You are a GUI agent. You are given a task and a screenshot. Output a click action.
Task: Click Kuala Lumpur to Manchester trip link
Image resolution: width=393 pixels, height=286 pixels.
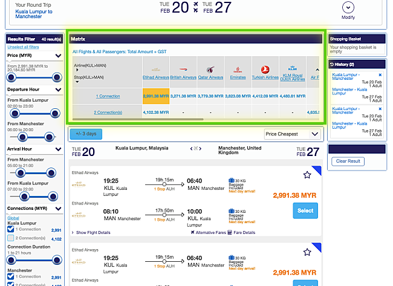tap(34, 14)
